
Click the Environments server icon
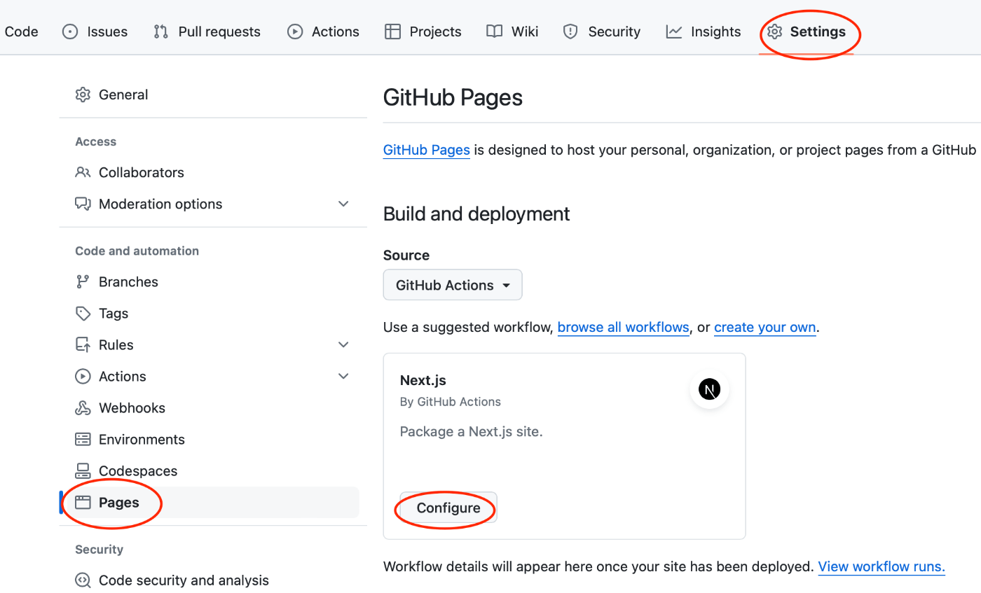click(83, 439)
